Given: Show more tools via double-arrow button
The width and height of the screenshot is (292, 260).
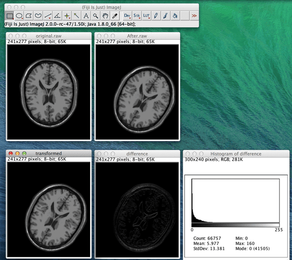Looking at the screenshot, I should (194, 16).
